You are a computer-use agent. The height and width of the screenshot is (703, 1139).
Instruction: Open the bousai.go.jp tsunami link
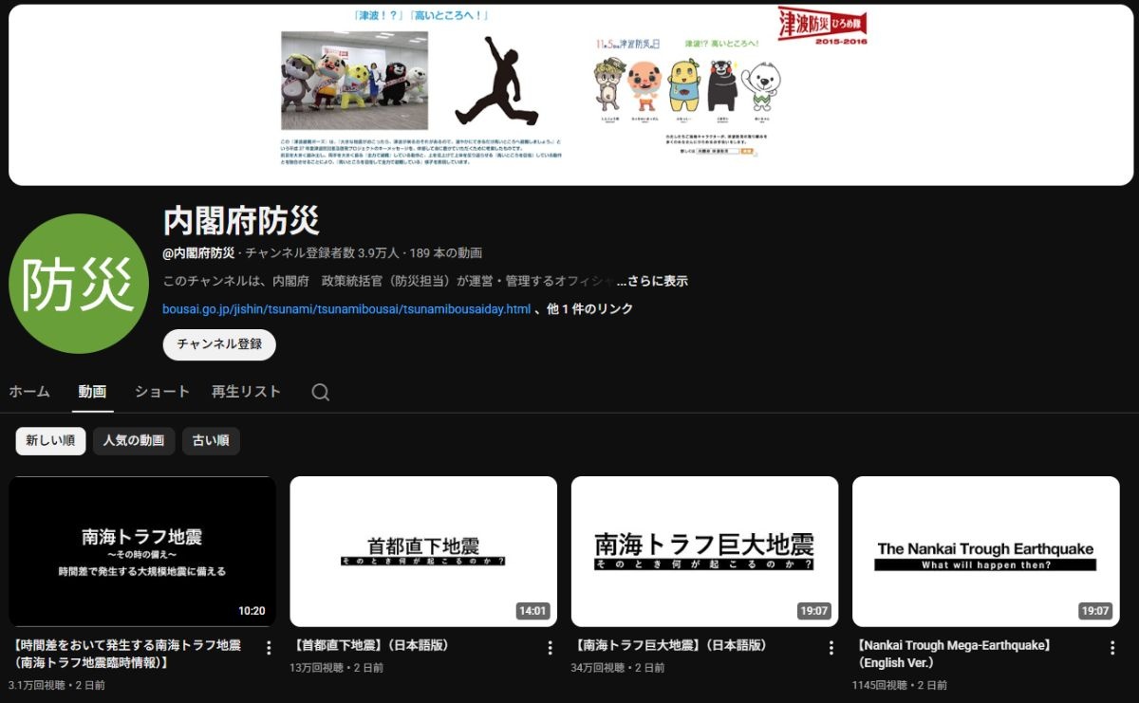pyautogui.click(x=346, y=309)
